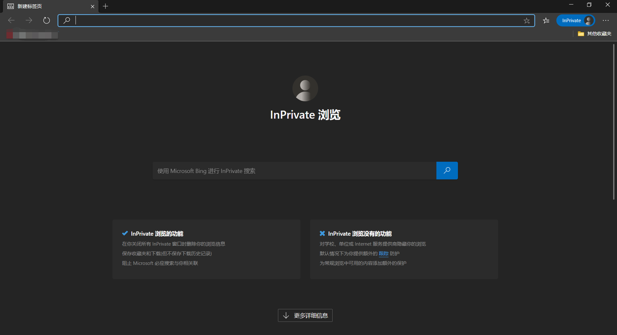Open the favorites list icon

click(546, 21)
